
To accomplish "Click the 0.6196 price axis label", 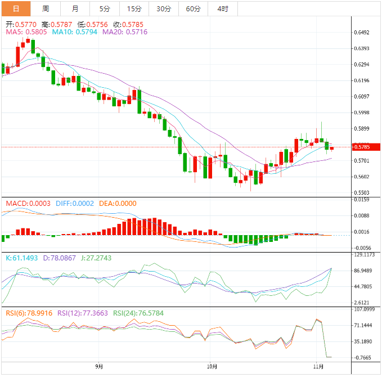I will (362, 80).
